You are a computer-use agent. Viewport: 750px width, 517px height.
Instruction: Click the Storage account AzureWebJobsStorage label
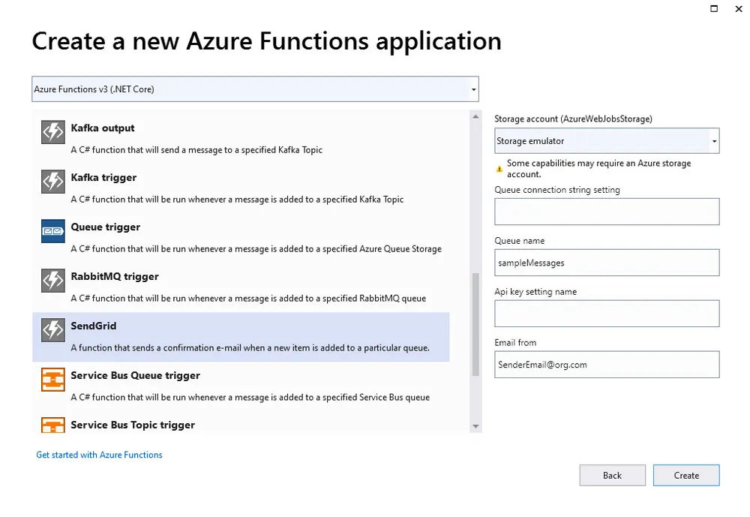point(573,119)
